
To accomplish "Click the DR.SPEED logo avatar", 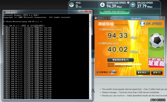I will (x=142, y=23).
